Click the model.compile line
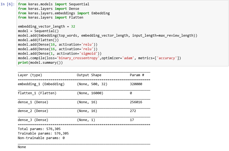 point(99,58)
